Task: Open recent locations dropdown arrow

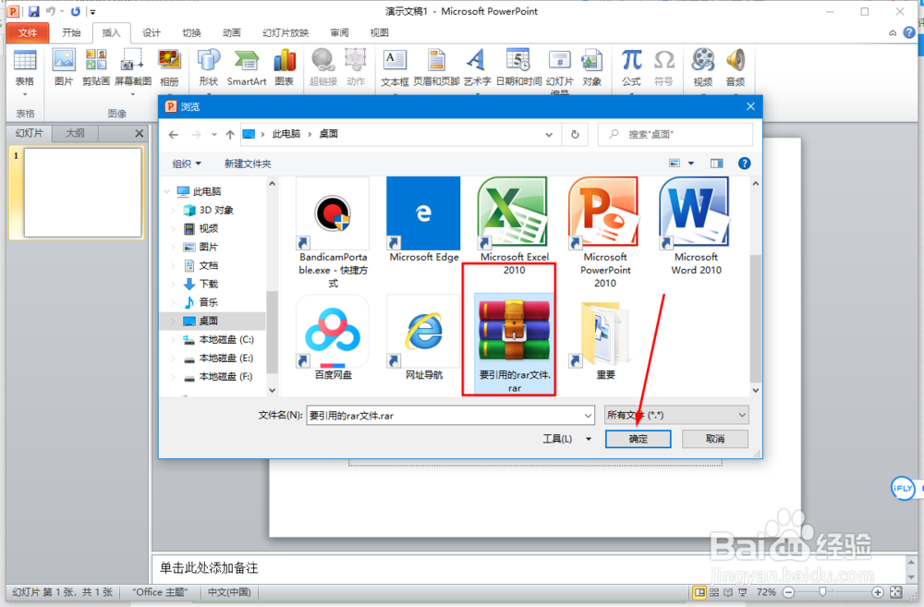Action: tap(214, 134)
